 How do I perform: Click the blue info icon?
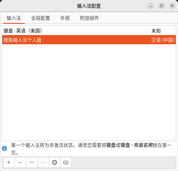pyautogui.click(x=4, y=148)
